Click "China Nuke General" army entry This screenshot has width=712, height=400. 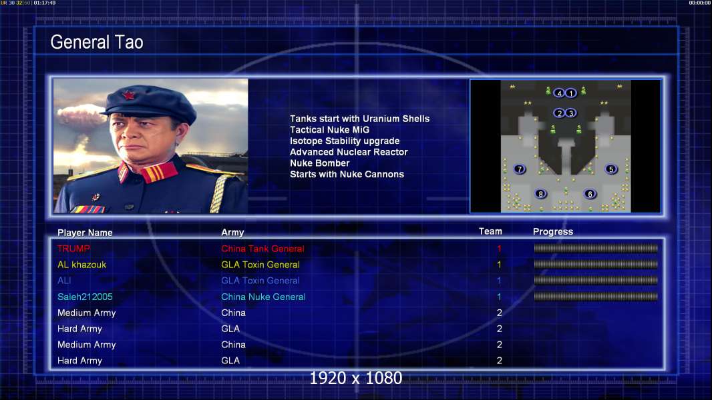(263, 297)
